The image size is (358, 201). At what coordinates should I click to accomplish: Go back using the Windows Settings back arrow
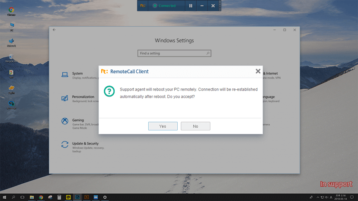54,30
